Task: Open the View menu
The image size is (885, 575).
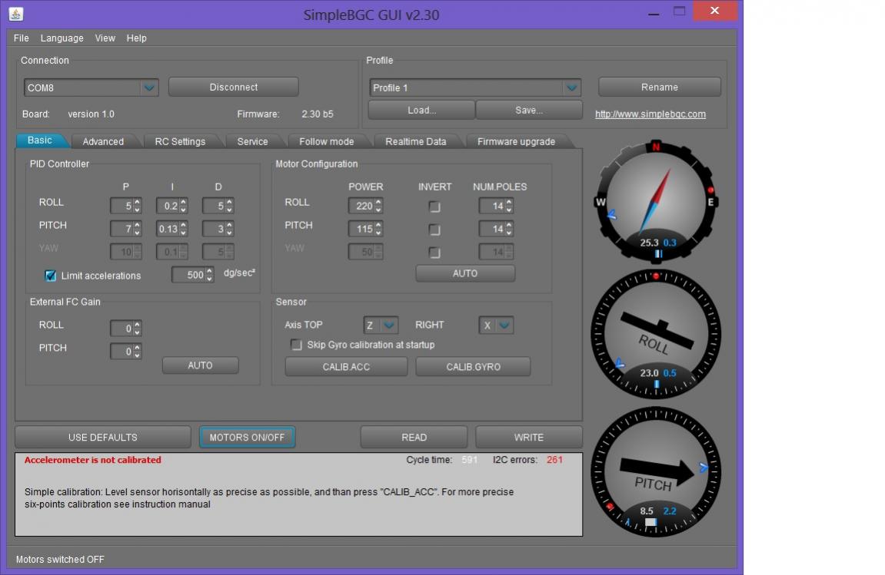Action: click(105, 38)
